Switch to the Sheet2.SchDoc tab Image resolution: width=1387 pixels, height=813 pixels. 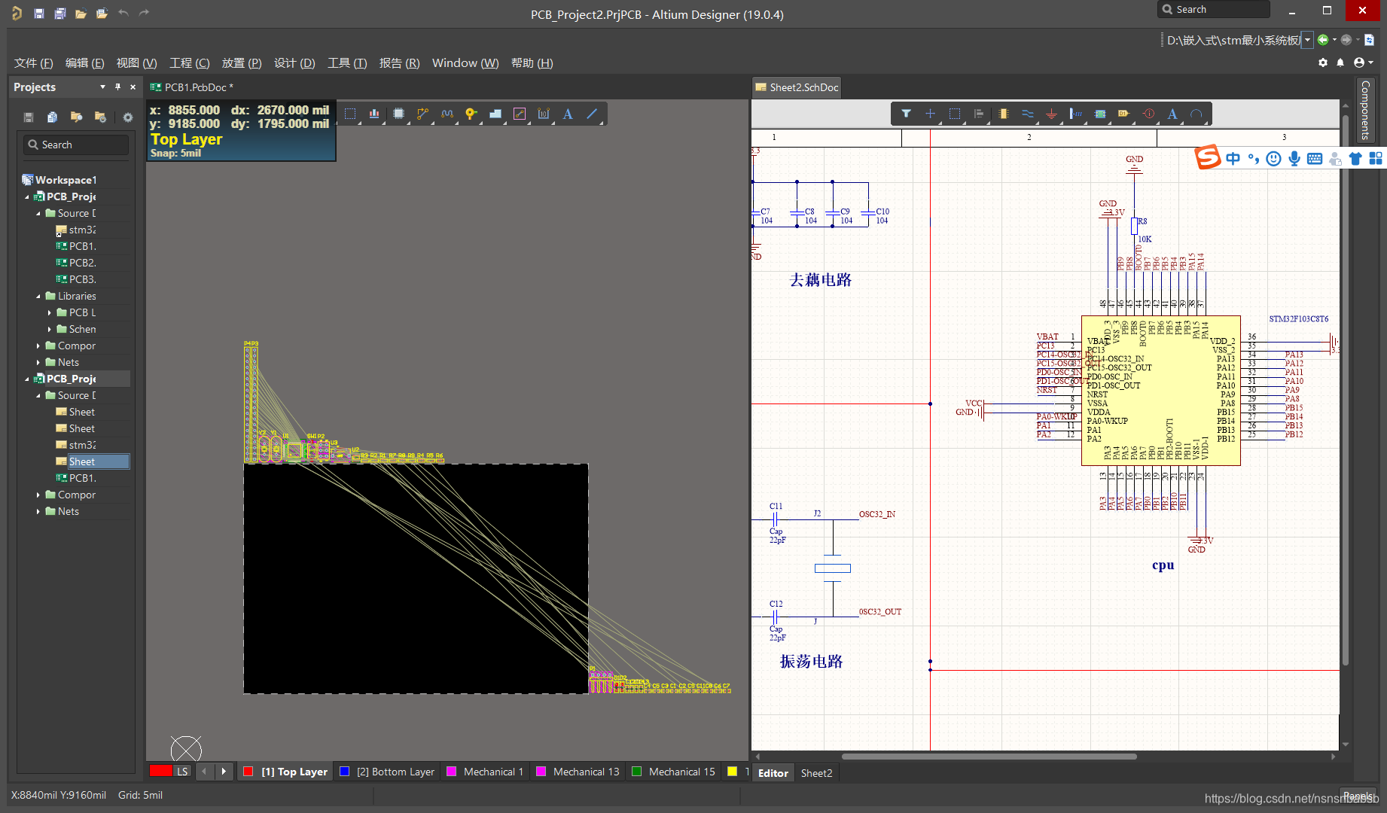[797, 87]
